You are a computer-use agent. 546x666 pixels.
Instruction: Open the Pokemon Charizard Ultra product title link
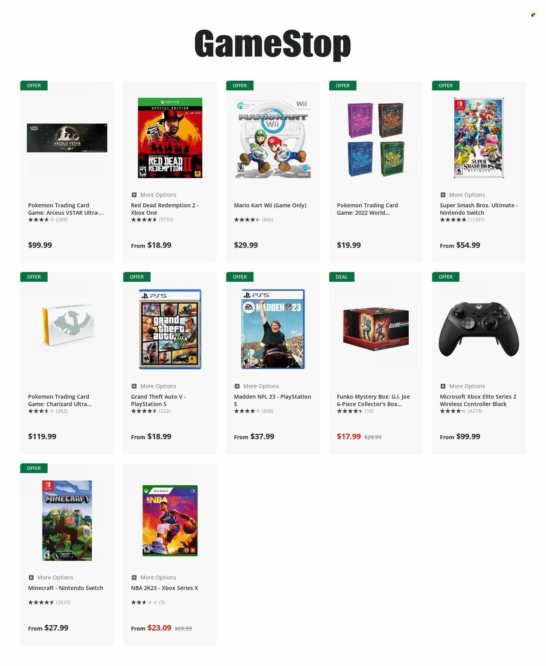click(60, 400)
